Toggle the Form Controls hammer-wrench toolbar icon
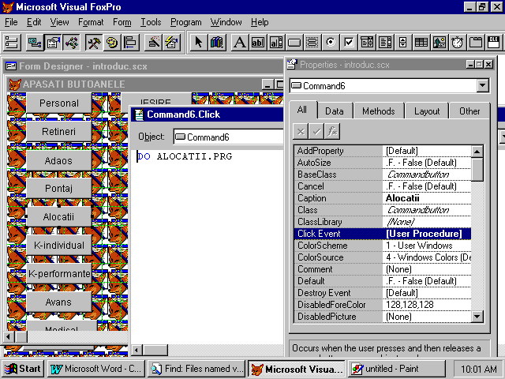The width and height of the screenshot is (505, 379). click(x=94, y=42)
